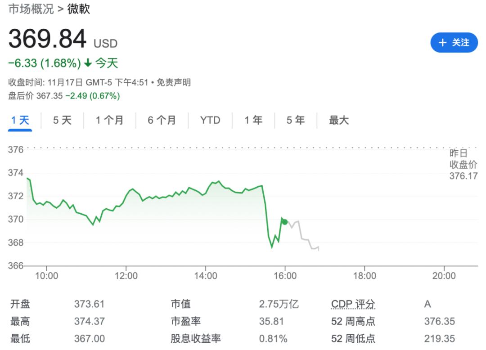486x350 pixels.
Task: Click the green closing price dot on chart
Action: tap(284, 222)
